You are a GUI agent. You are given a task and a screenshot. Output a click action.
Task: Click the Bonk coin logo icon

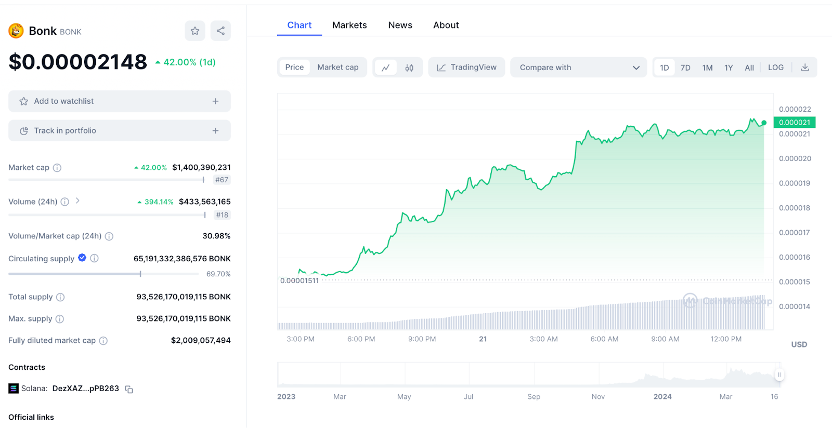click(16, 31)
